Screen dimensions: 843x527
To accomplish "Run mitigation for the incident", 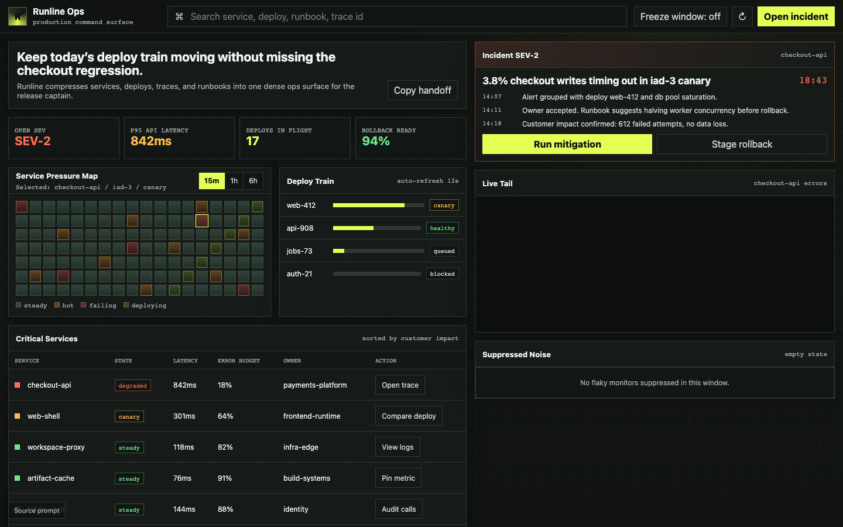I will click(567, 144).
